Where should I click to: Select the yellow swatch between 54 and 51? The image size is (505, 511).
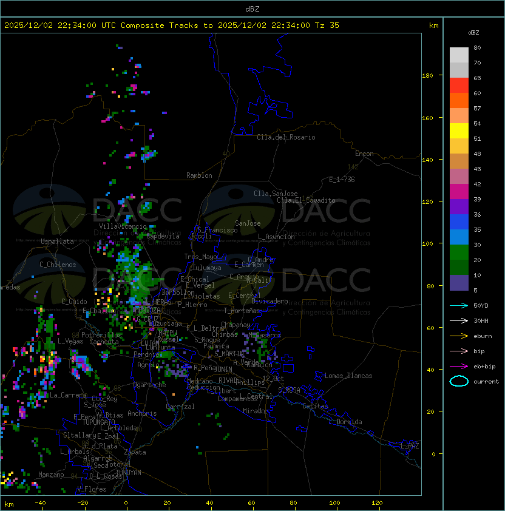pyautogui.click(x=459, y=131)
